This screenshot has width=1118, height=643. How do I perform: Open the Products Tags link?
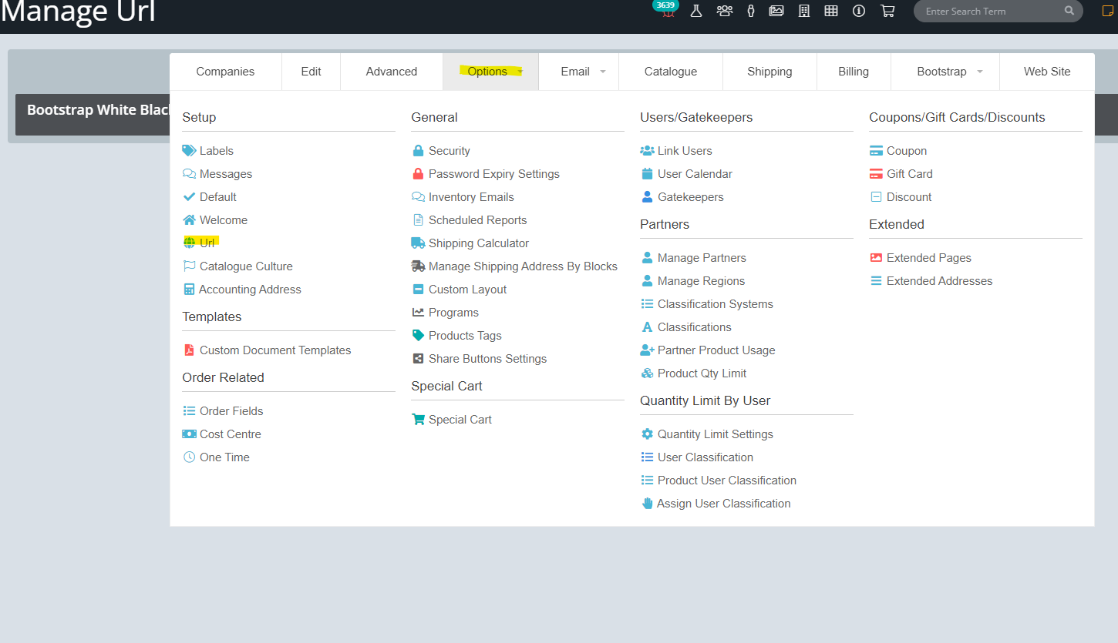465,336
